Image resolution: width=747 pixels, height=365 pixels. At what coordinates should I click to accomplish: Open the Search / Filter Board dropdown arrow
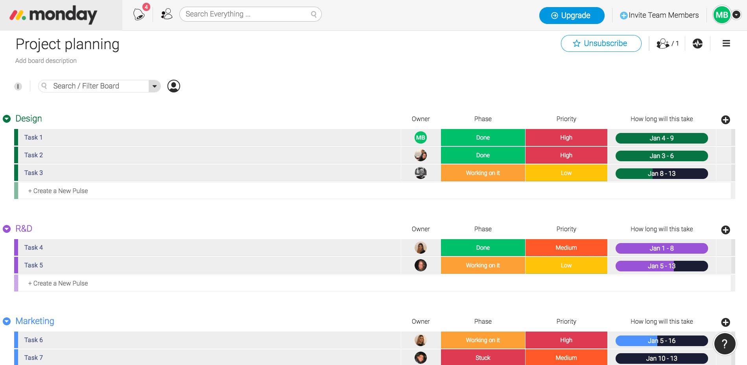coord(155,86)
